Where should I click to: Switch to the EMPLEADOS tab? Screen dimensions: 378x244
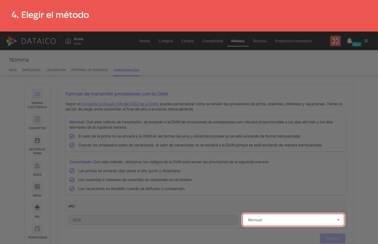pyautogui.click(x=31, y=70)
